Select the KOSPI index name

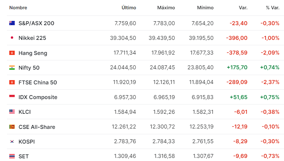click(x=27, y=142)
